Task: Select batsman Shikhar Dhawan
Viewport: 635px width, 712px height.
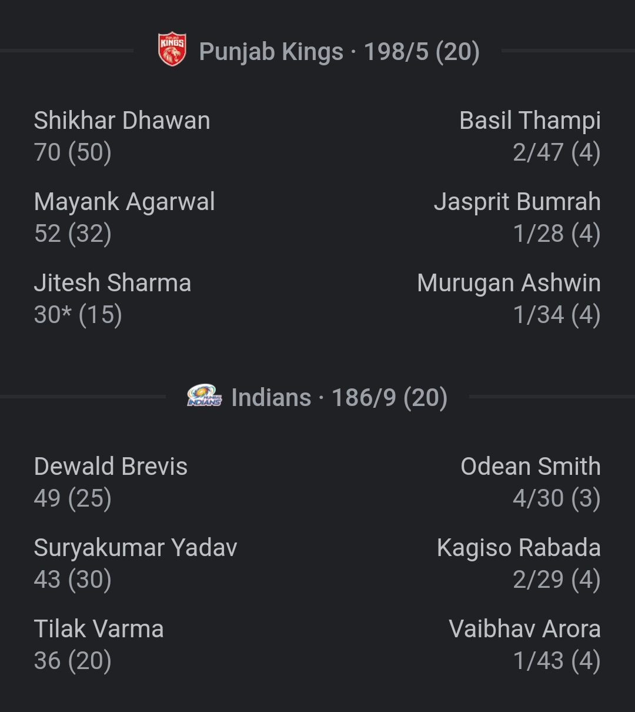Action: point(122,121)
